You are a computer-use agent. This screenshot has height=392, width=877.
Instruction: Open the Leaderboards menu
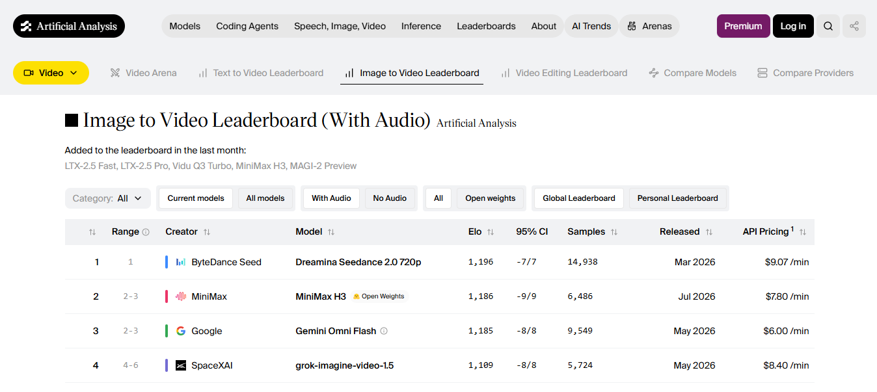point(486,26)
